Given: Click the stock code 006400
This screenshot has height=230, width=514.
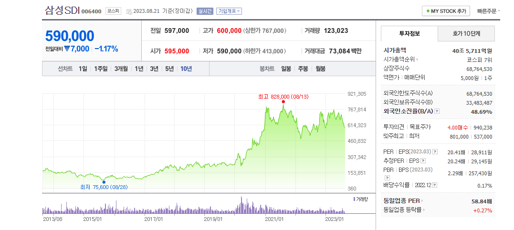Looking at the screenshot, I should coord(92,12).
